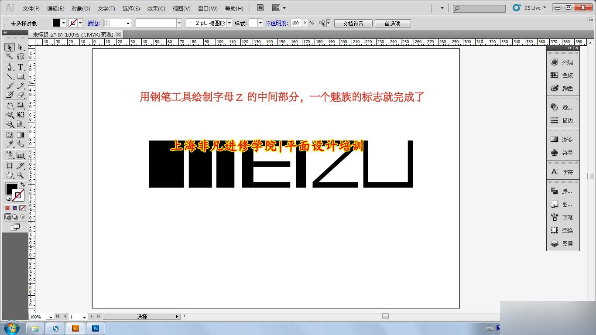Select the Zoom magnifier tool

(x=21, y=175)
